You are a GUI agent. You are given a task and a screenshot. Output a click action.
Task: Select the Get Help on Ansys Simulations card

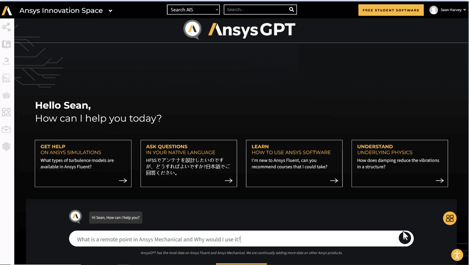pyautogui.click(x=83, y=163)
